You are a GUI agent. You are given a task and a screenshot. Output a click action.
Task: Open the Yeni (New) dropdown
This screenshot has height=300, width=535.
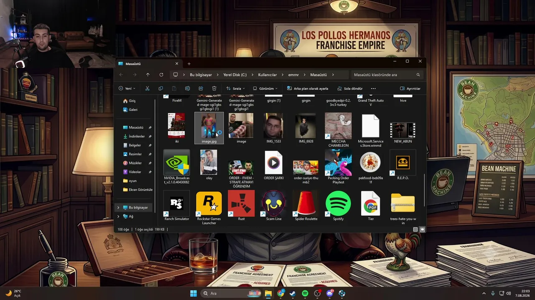click(x=127, y=88)
